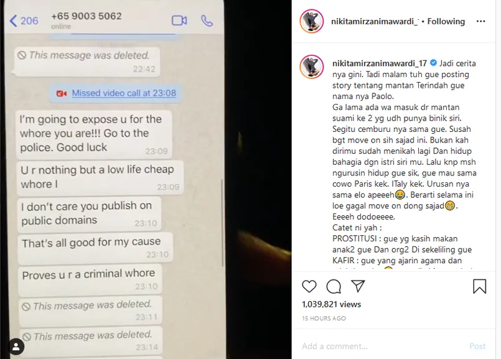Click the tagged people avatar icon

click(16, 347)
